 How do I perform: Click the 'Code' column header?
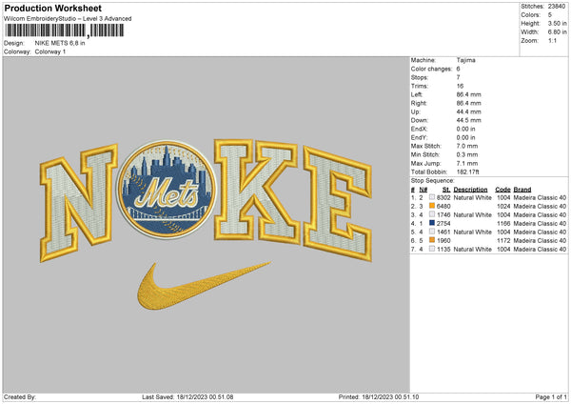click(x=502, y=190)
